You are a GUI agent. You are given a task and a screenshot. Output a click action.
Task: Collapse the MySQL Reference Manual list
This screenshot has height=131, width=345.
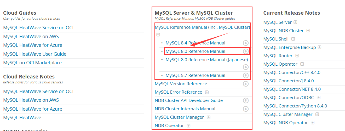tap(158, 35)
